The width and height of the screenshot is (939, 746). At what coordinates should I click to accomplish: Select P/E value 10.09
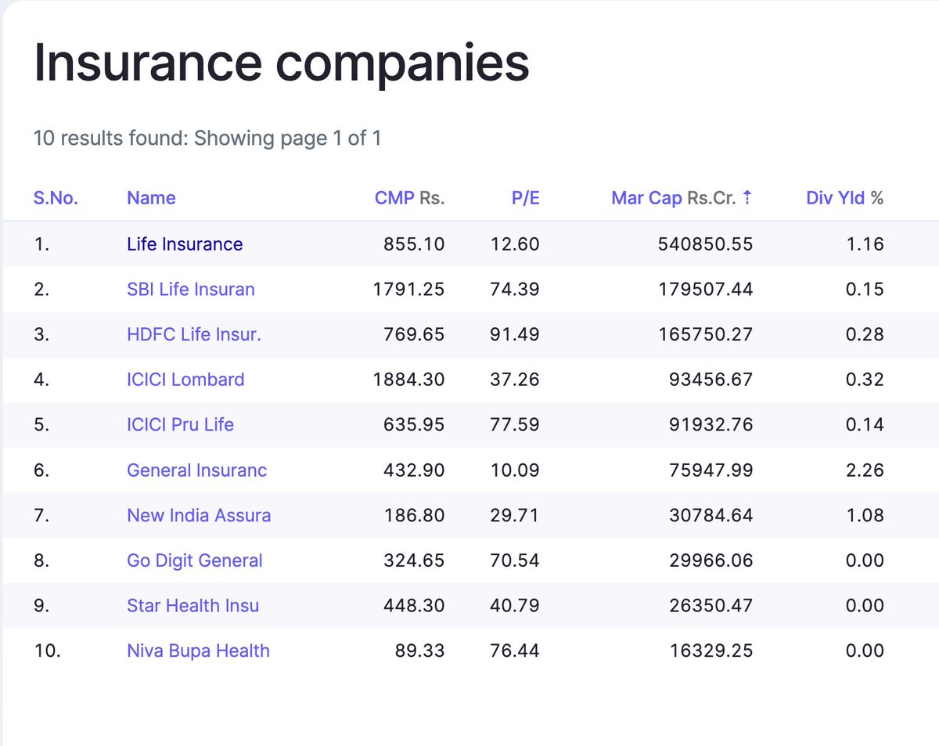coord(515,470)
